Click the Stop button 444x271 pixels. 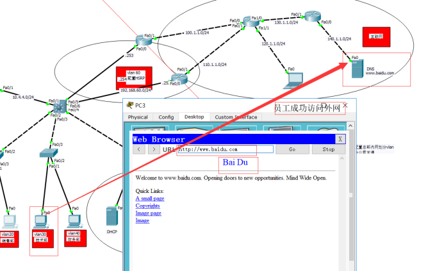(x=329, y=149)
